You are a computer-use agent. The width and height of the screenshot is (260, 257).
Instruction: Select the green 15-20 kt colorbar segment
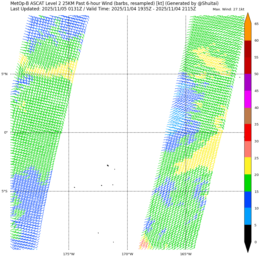point(248,183)
